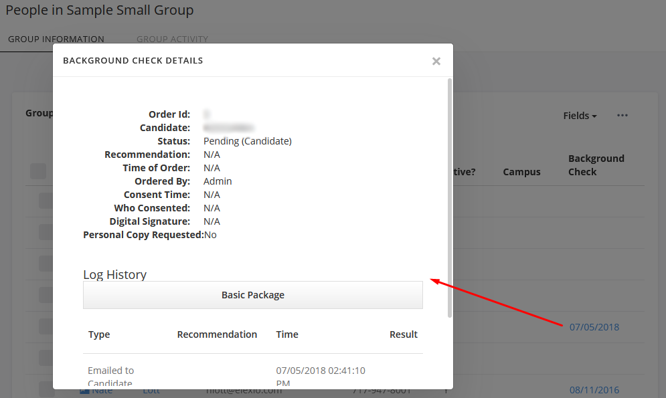Open the 08/11/2016 background check link

pyautogui.click(x=594, y=390)
